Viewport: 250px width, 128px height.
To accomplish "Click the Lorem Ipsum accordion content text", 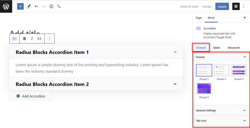I will click(x=92, y=68).
